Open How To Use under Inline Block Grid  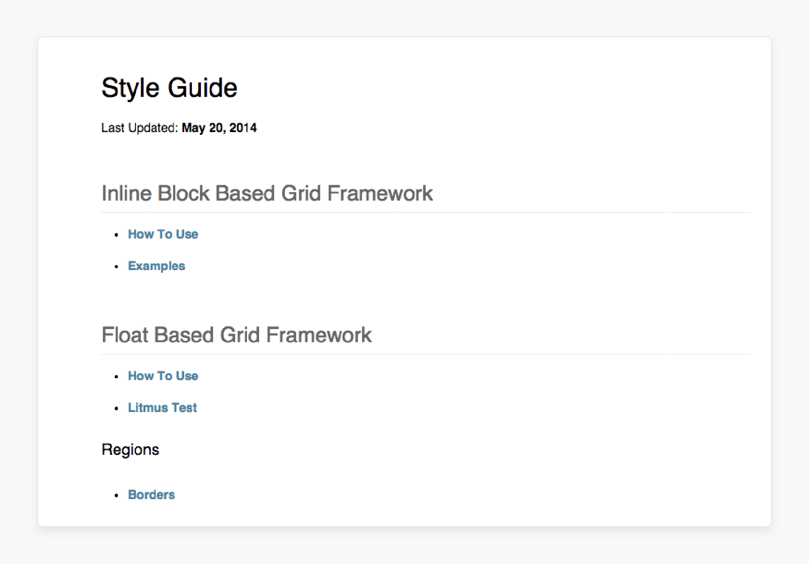click(163, 234)
